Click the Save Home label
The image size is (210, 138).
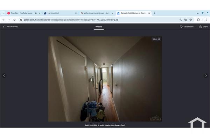click(188, 27)
